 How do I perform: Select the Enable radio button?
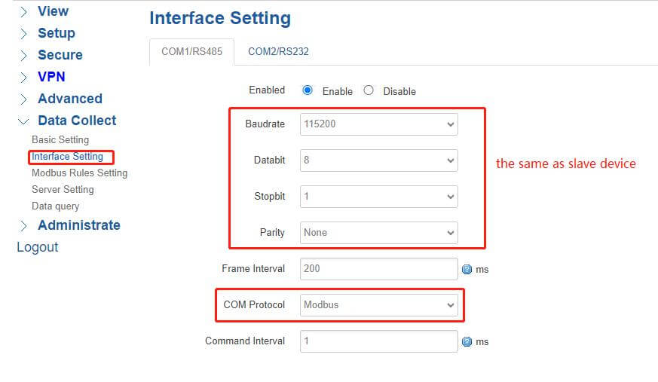tap(308, 90)
